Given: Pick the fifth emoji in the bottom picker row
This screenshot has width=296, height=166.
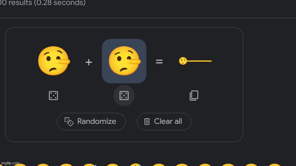Looking at the screenshot, I should (113, 165).
